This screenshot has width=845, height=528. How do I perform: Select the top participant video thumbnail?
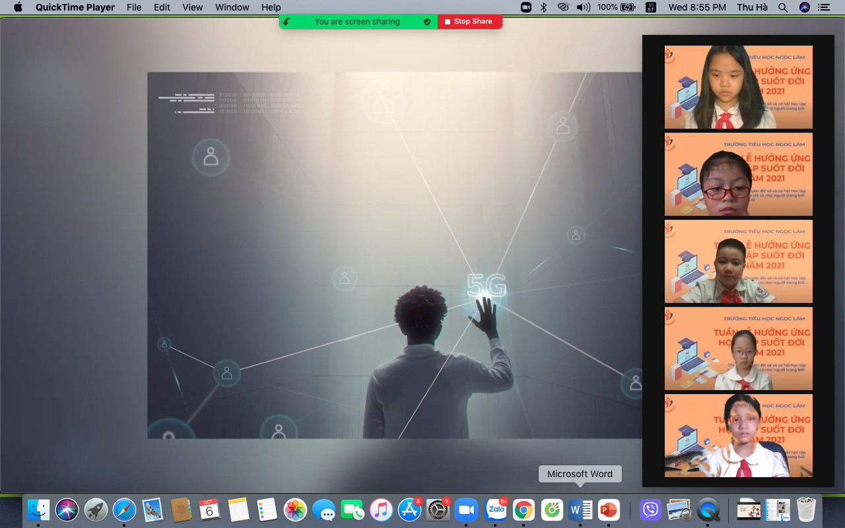738,87
